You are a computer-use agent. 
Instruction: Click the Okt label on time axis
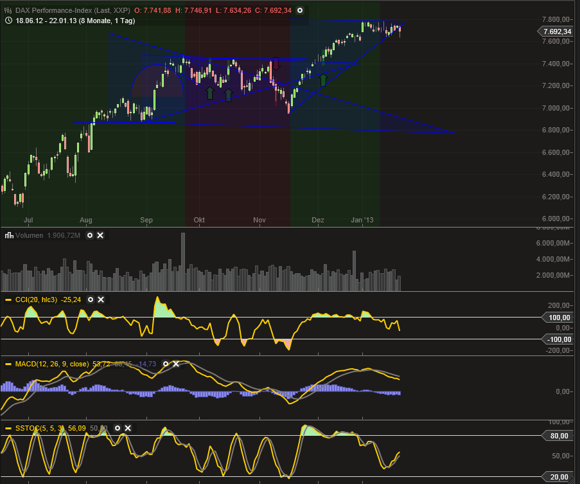click(199, 220)
